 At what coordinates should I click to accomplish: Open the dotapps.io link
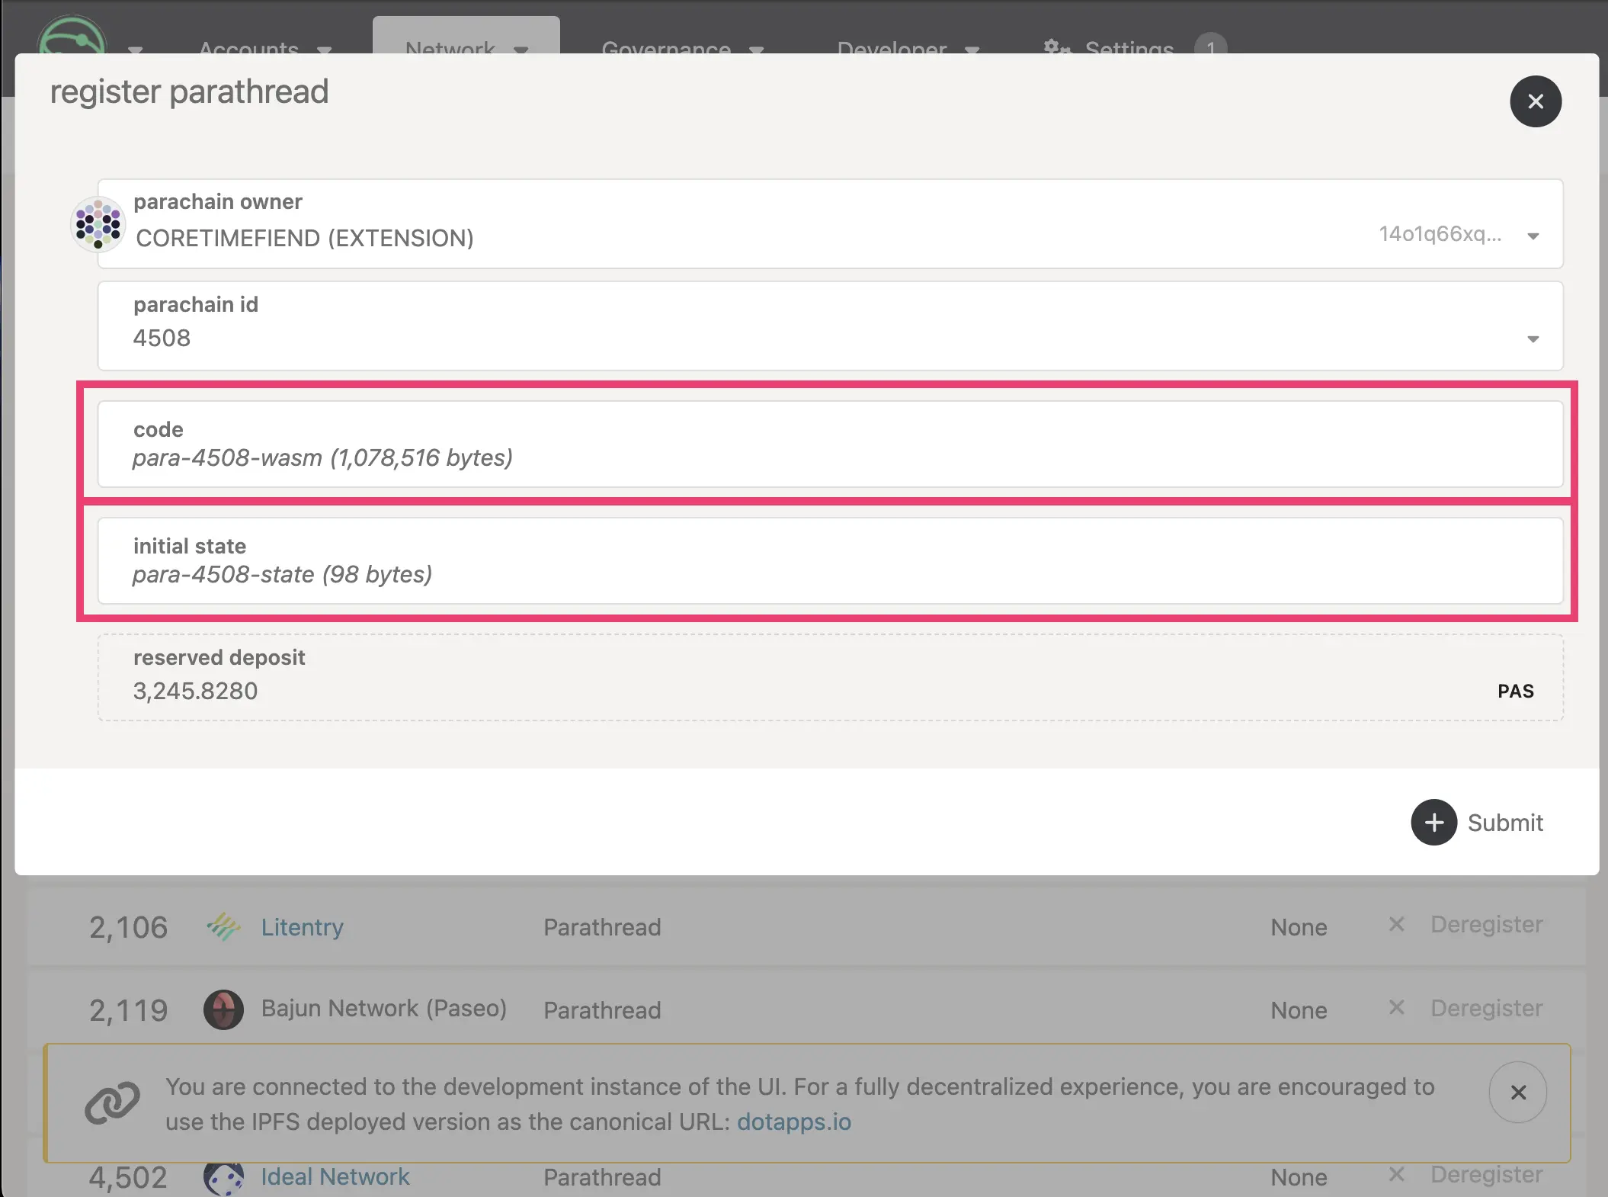(793, 1122)
